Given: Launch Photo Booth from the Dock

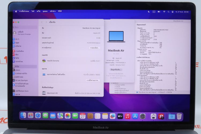Looking at the screenshot, I should point(161,116).
